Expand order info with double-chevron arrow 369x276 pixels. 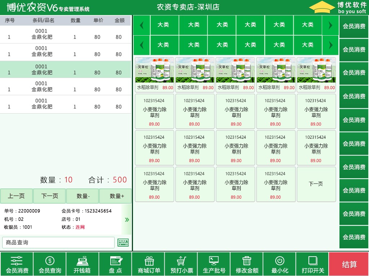[127, 220]
